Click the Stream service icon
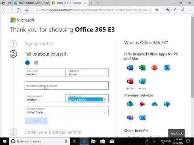This screenshot has height=145, width=194. 142,104
